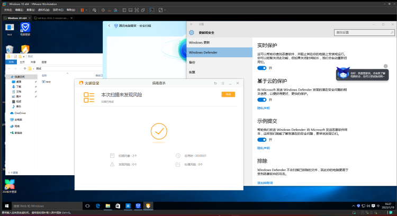Toggle the 实时保护 real-time protection switch

[262, 68]
